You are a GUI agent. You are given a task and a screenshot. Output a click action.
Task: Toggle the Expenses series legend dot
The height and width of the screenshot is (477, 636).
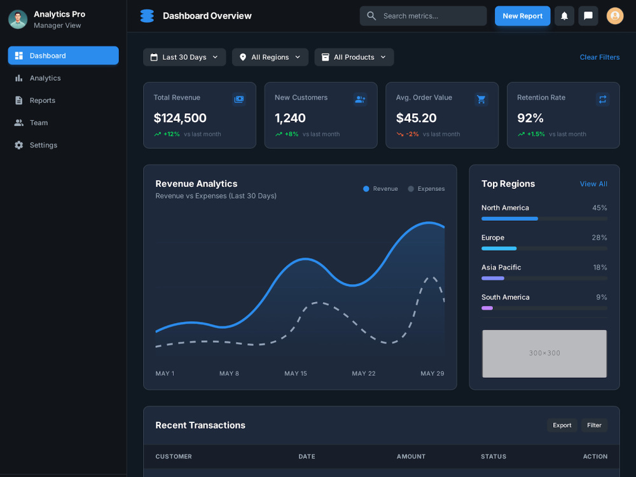point(411,189)
